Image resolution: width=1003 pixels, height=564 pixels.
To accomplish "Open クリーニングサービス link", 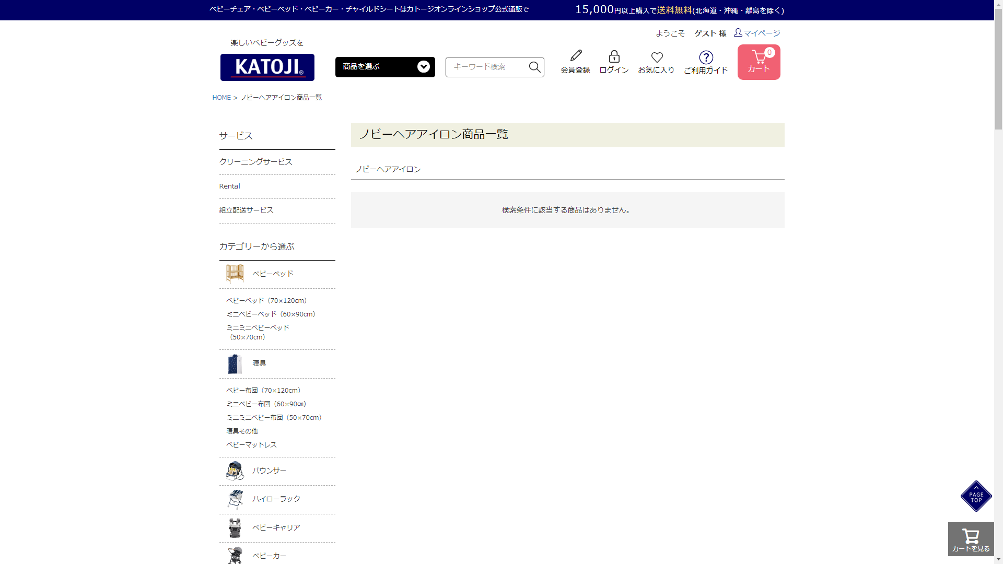I will pyautogui.click(x=255, y=162).
